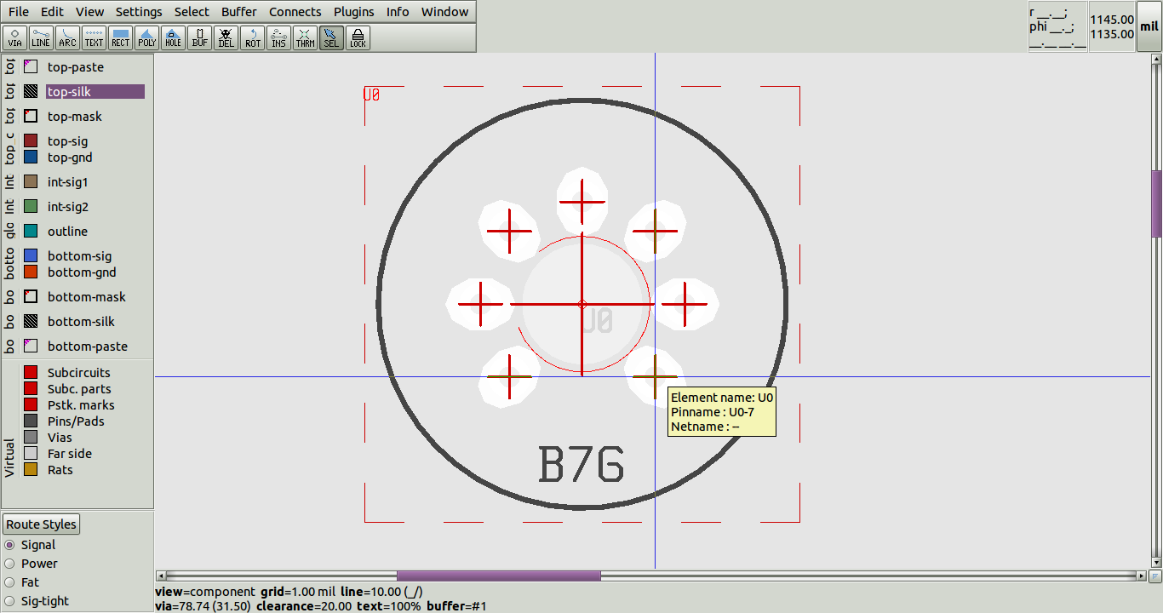1163x613 pixels.
Task: Toggle visibility of Rats
Action: tap(31, 470)
